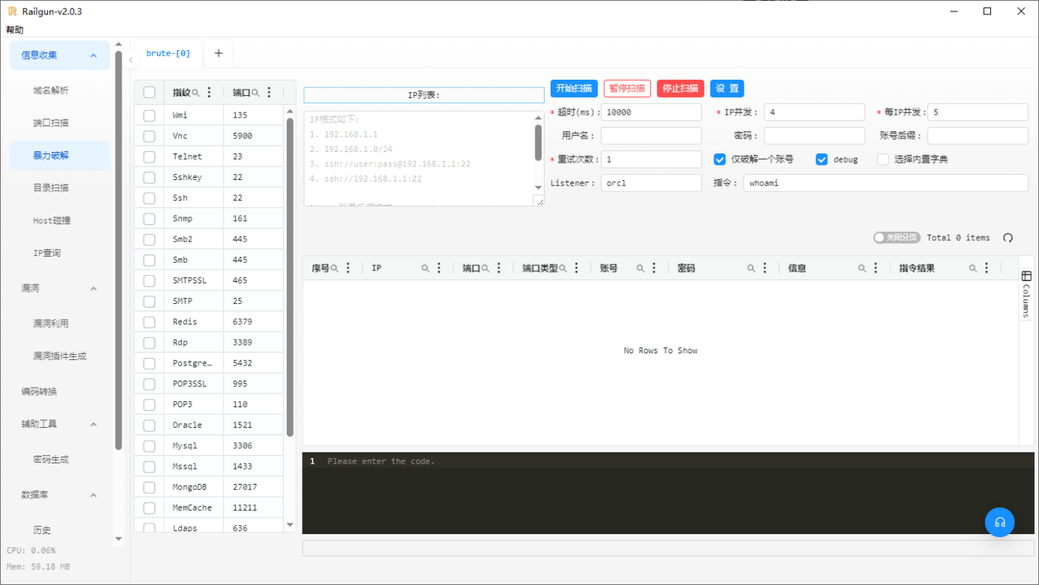Viewport: 1039px width, 585px height.
Task: Click the search icon in 密码 column header
Action: click(751, 268)
